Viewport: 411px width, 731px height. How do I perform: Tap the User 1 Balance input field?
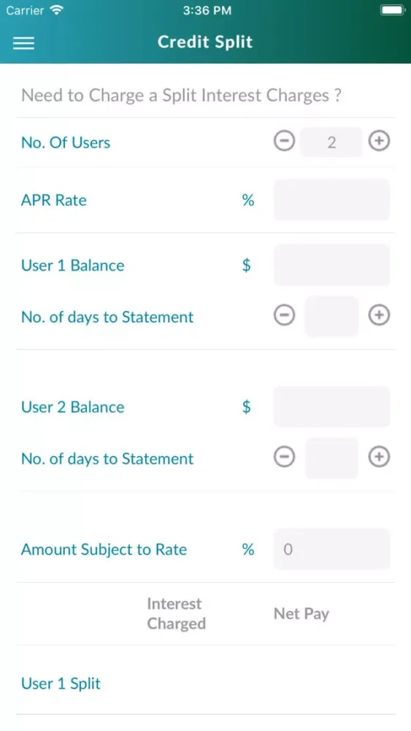331,265
